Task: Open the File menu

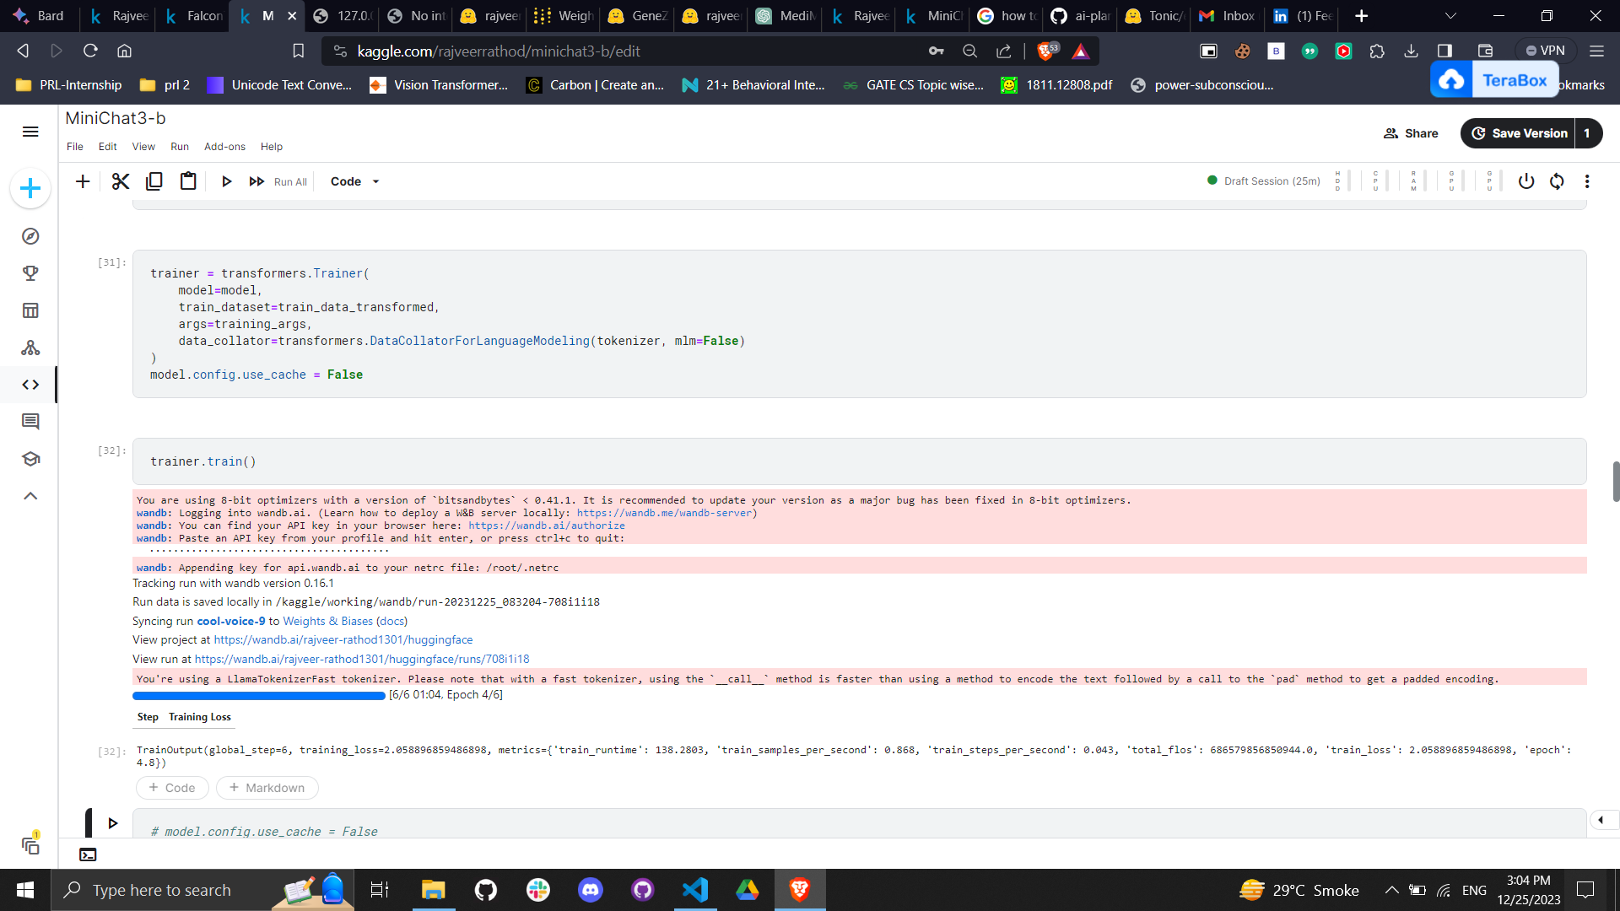Action: [75, 147]
